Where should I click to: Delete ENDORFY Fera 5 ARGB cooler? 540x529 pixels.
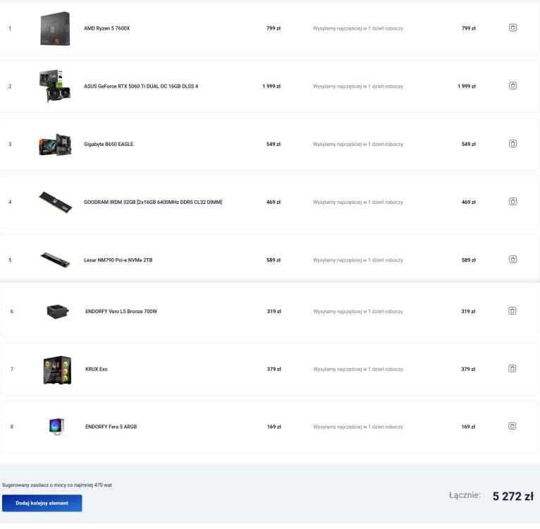pyautogui.click(x=512, y=426)
